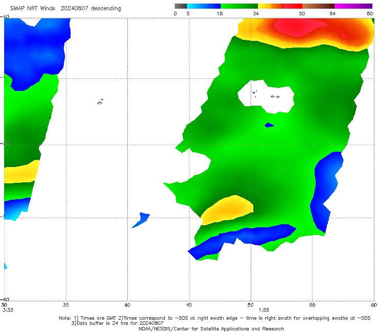The width and height of the screenshot is (378, 332).
Task: Click the longitude axis label "35"
Action: coord(65,305)
